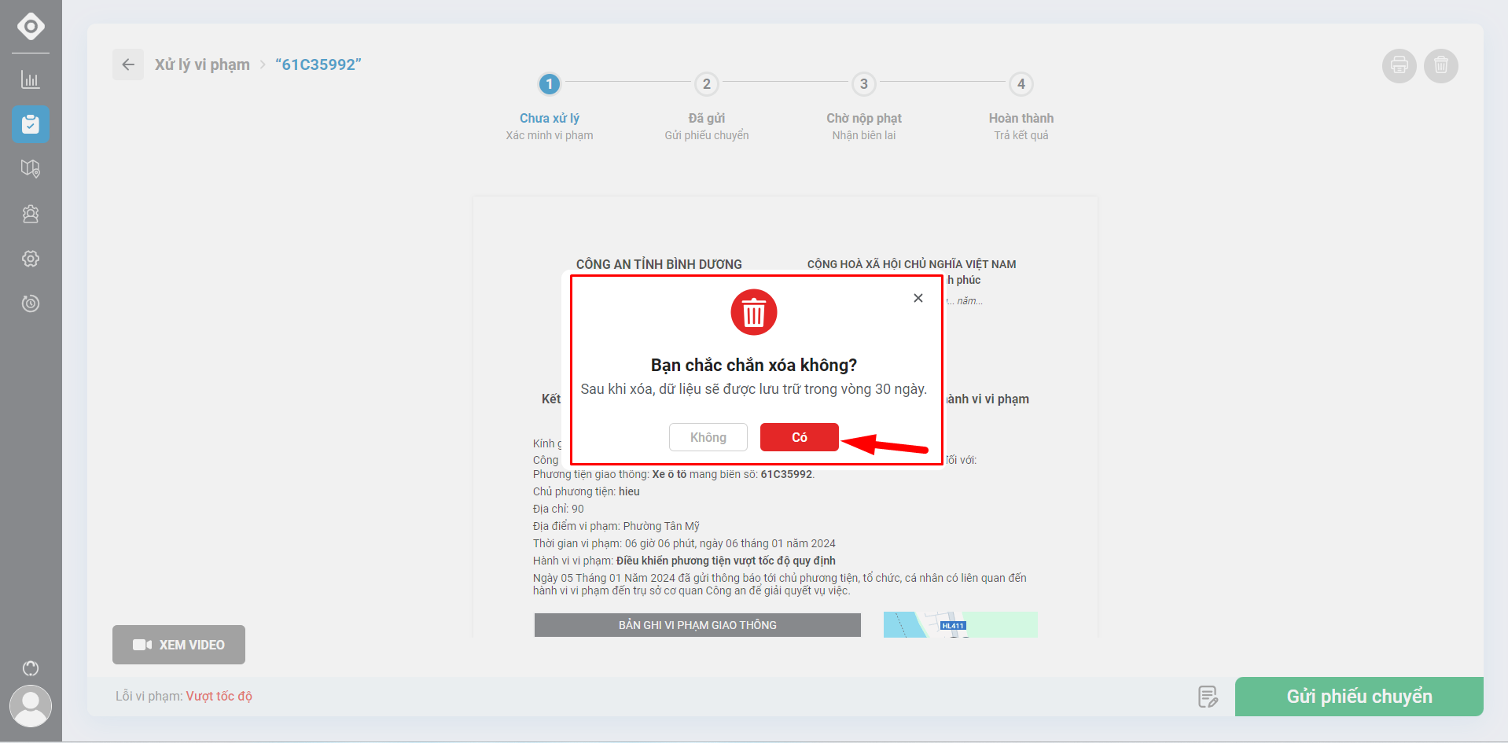Click the Địa điểm vi phạm: Phường Tân Mỹ line

pos(616,526)
